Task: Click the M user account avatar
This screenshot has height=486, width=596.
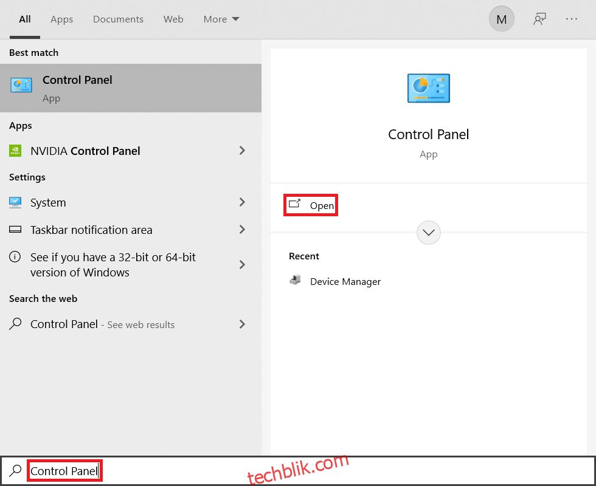Action: click(x=501, y=19)
